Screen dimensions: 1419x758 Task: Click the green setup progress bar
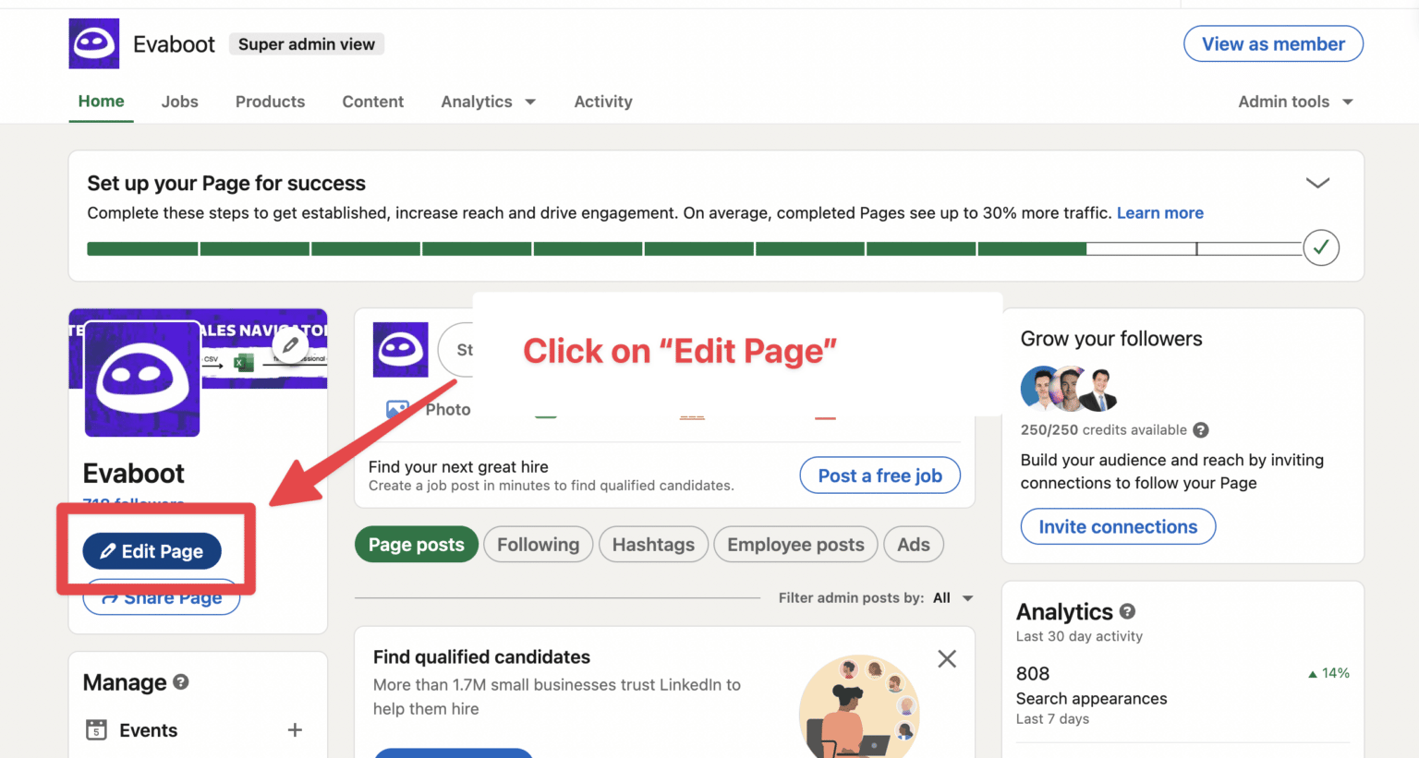point(554,247)
